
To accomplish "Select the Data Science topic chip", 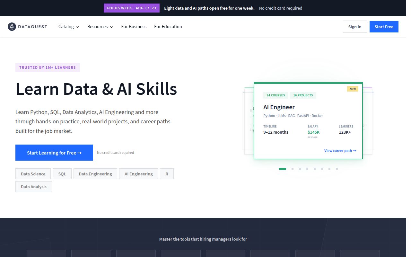I will 33,174.
